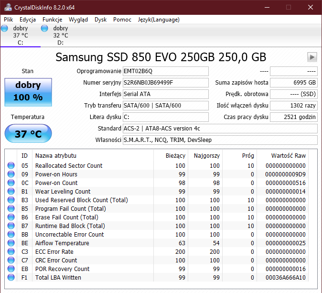Click status icon of Runtime Bad Block
The width and height of the screenshot is (322, 293).
(11, 226)
